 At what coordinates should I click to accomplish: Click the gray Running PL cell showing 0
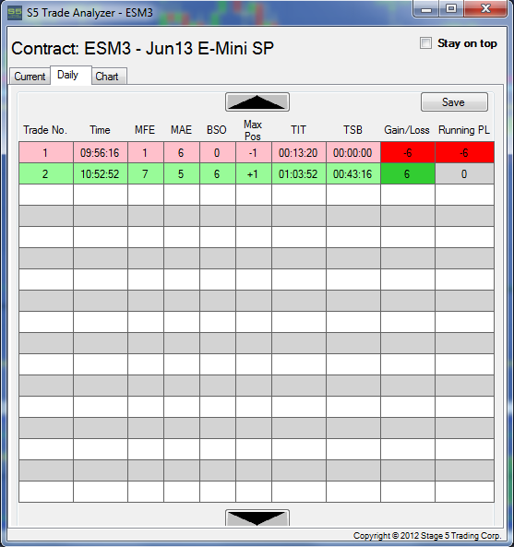pos(464,173)
